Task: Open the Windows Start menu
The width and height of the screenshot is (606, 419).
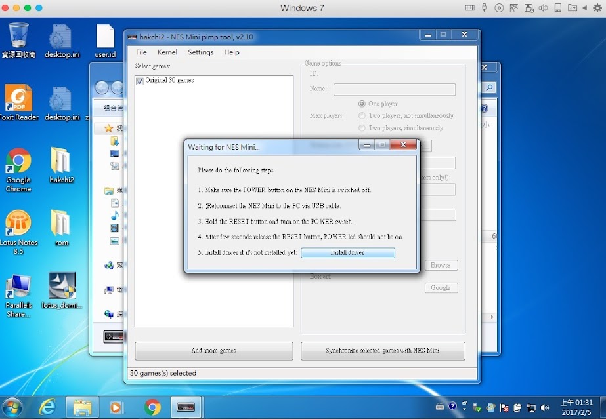Action: pyautogui.click(x=12, y=407)
